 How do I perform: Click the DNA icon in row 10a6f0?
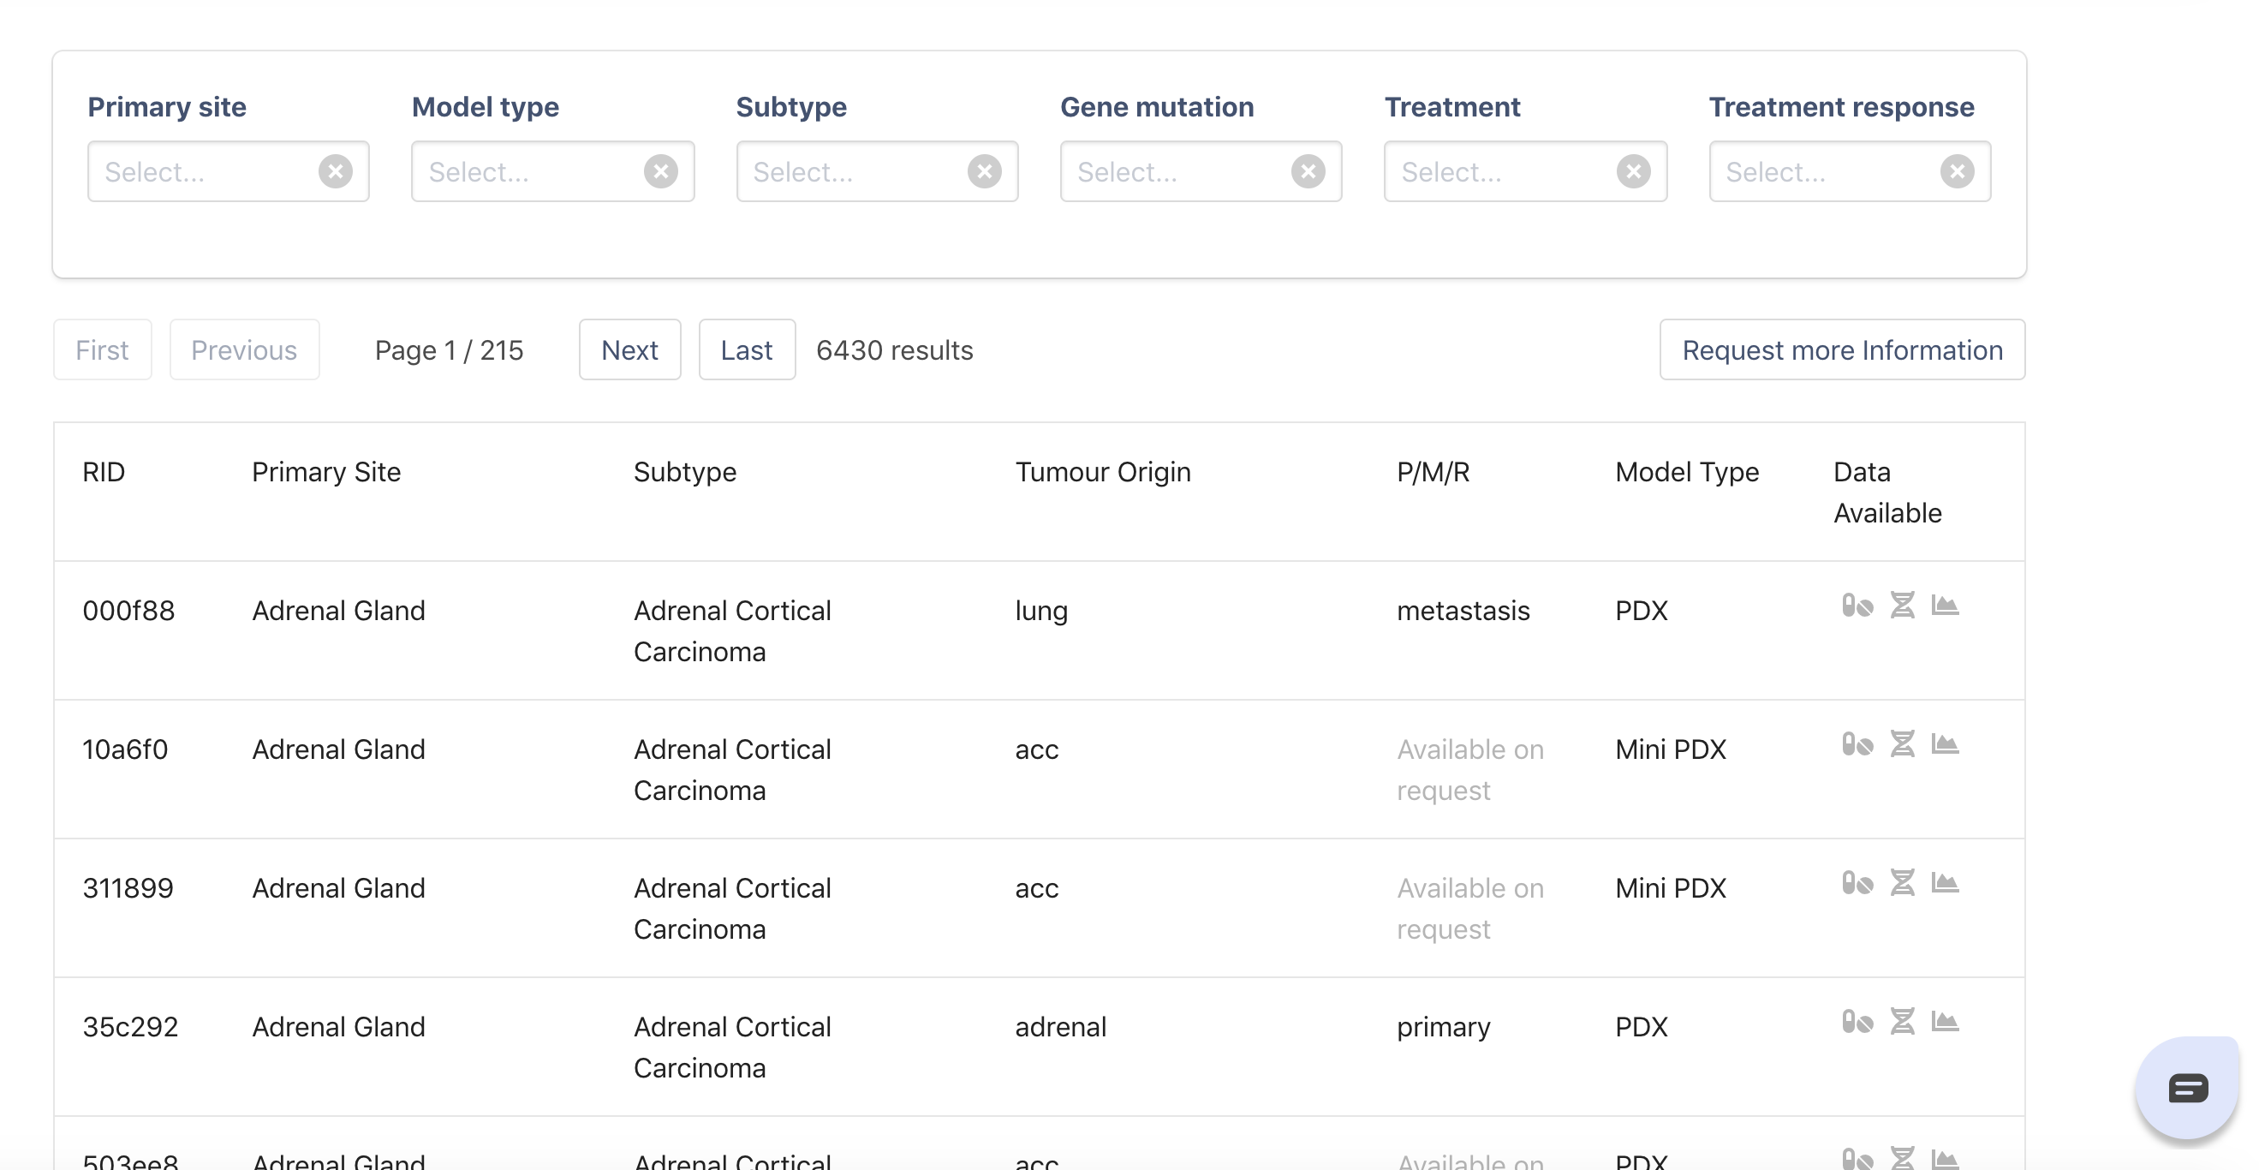pyautogui.click(x=1901, y=744)
